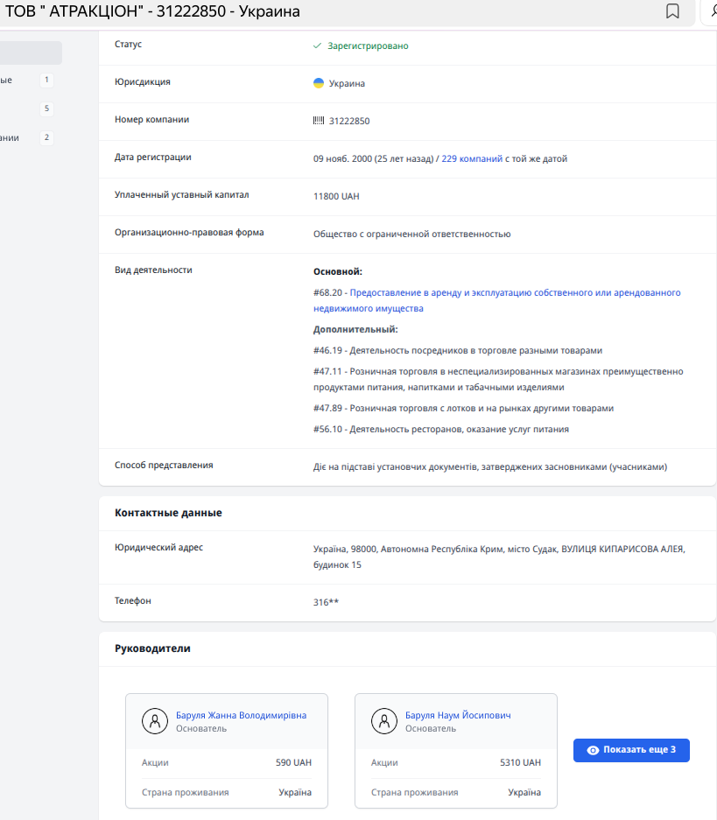Click the person avatar icon for Баруля Наум

[384, 721]
